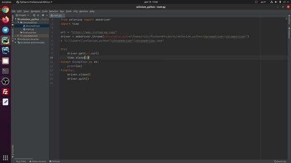
Task: Open the Tools menu
Action: coord(69,11)
